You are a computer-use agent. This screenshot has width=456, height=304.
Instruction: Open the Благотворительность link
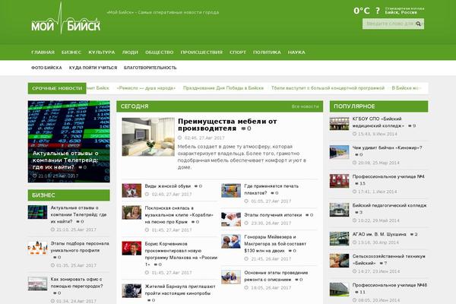[x=150, y=68]
